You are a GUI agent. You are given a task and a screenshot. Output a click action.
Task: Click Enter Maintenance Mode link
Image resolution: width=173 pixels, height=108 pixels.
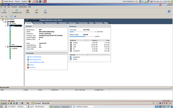point(37,62)
